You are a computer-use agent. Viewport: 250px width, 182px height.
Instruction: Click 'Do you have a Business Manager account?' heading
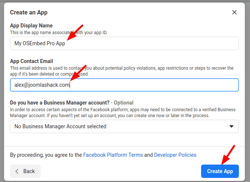click(x=60, y=103)
